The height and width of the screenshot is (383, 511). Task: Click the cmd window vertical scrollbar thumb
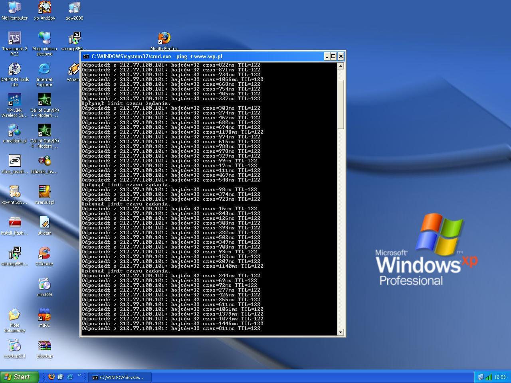pos(341,104)
